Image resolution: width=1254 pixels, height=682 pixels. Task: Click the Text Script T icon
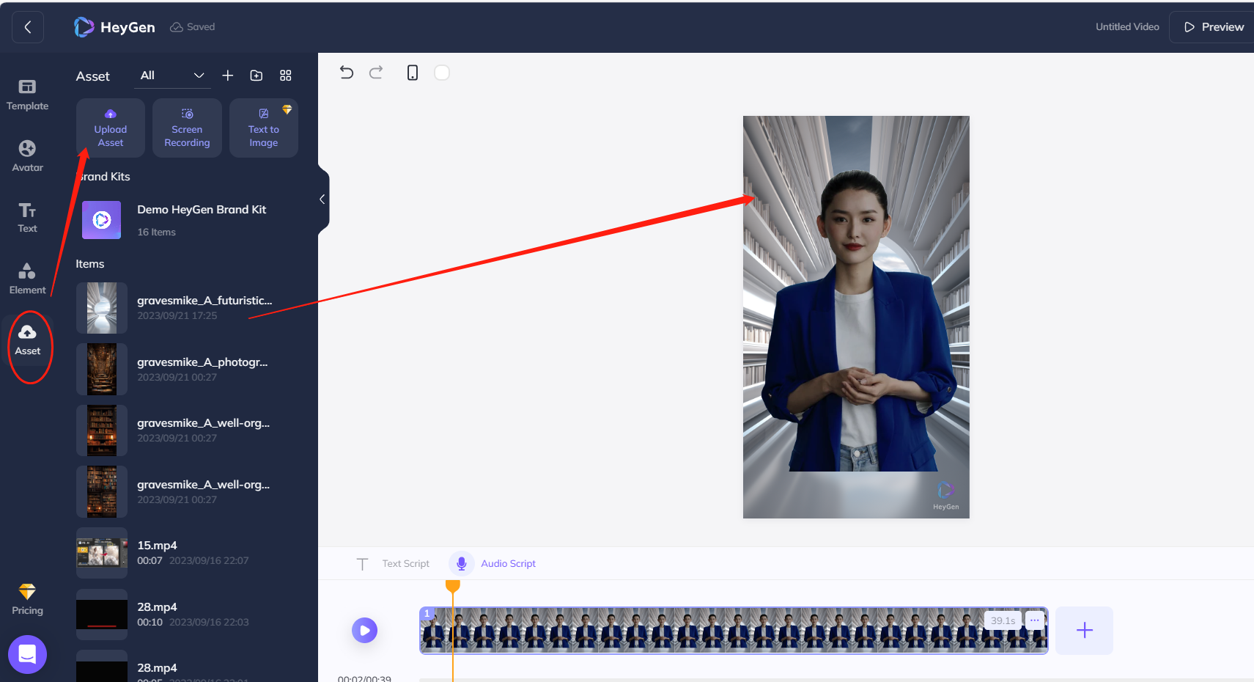point(362,564)
